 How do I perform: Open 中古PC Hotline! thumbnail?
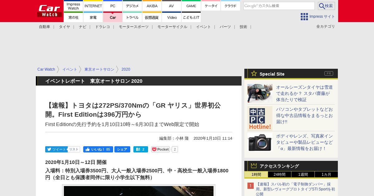click(x=260, y=119)
